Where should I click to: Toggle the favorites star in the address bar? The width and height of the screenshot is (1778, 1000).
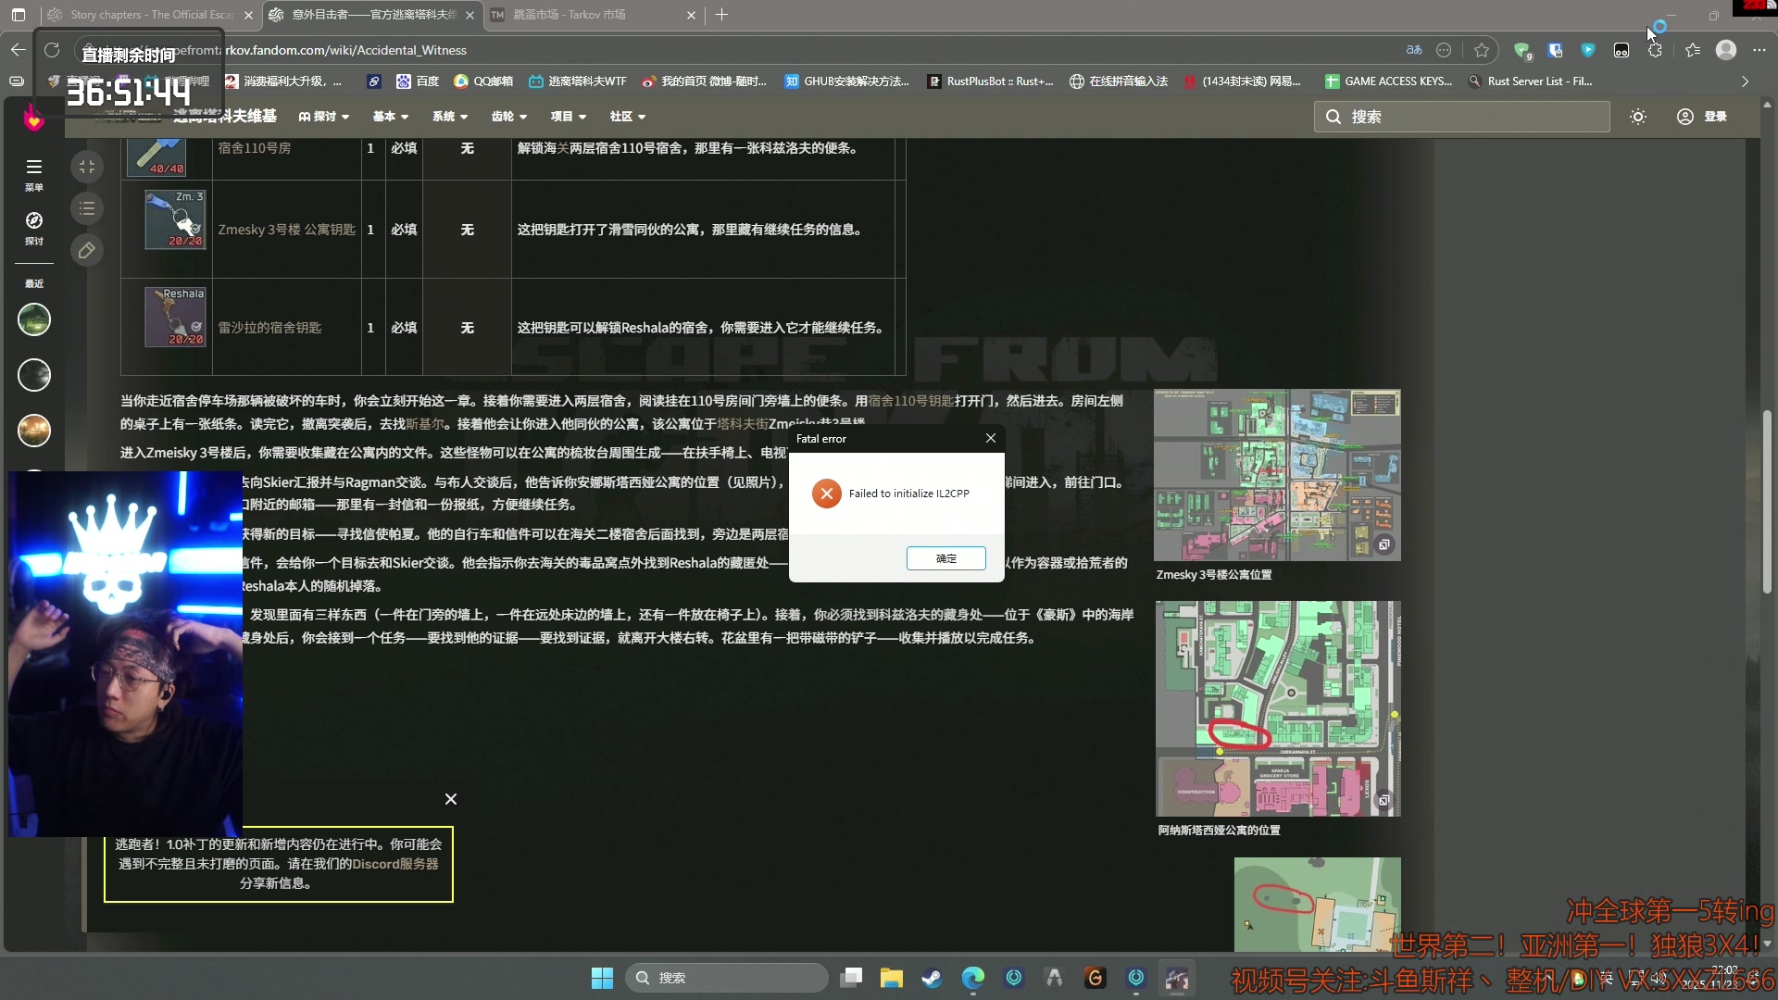point(1482,50)
